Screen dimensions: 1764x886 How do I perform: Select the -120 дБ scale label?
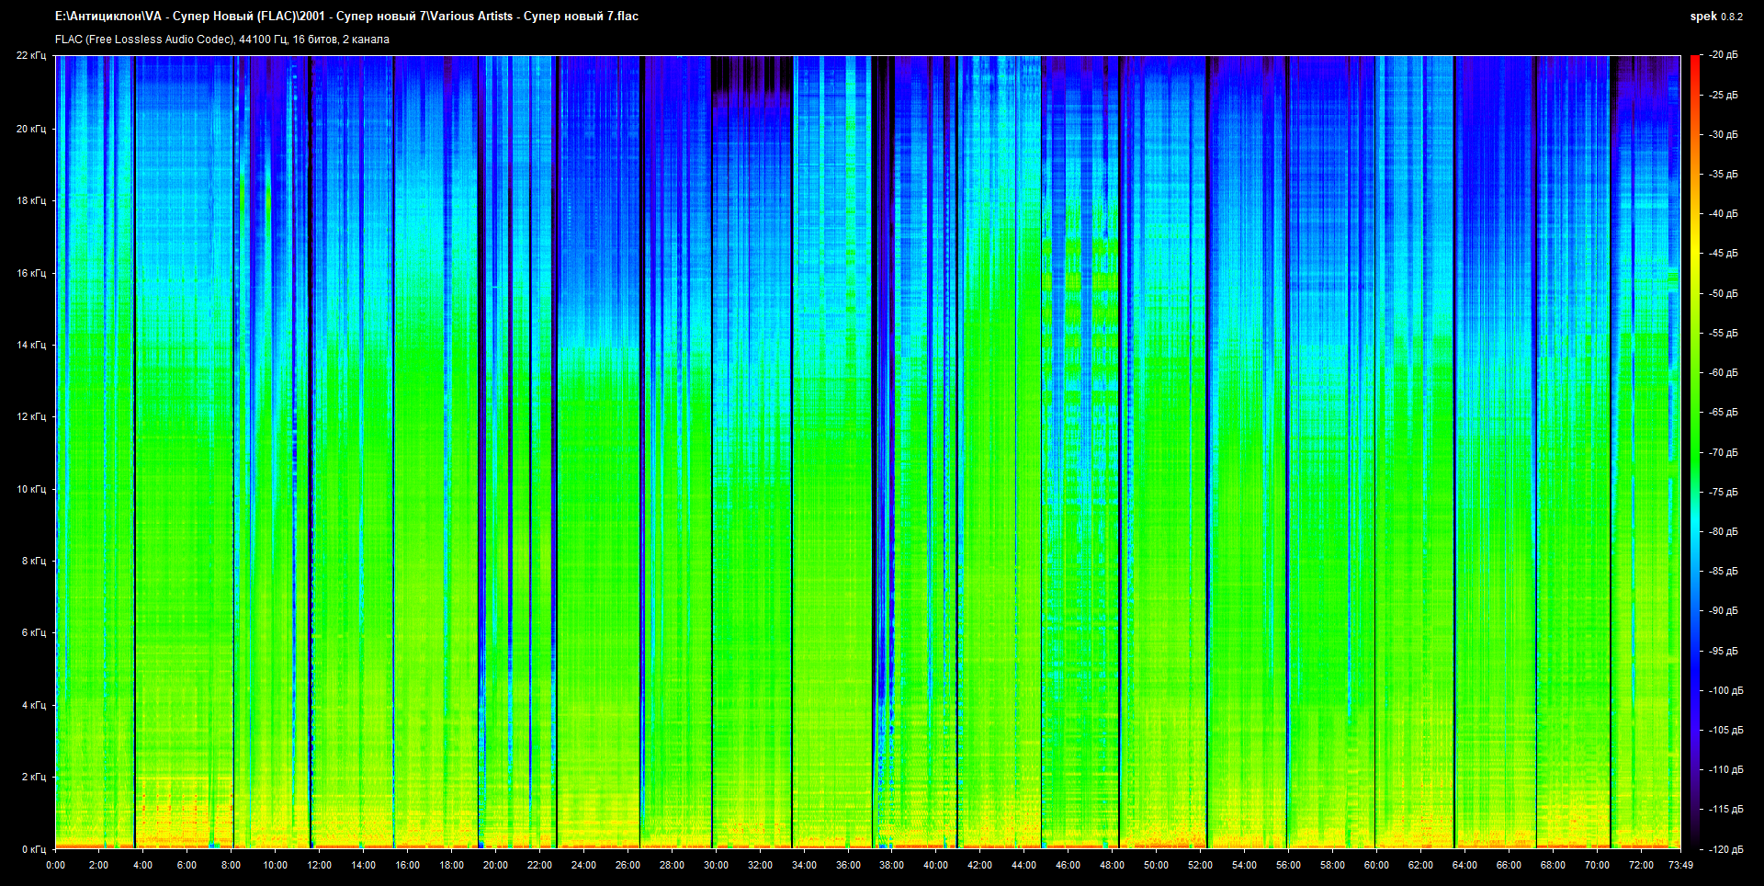click(x=1725, y=849)
